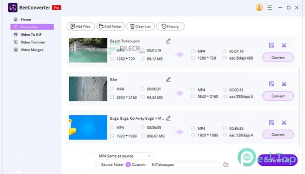Screen dimensions: 305x174
Task: Browse output folder with folder icon
Action: (x=226, y=165)
